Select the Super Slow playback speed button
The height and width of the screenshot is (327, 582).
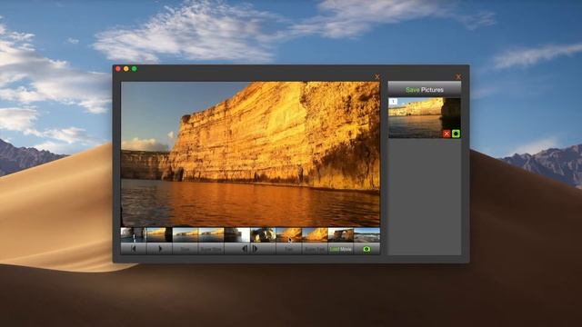pos(211,249)
